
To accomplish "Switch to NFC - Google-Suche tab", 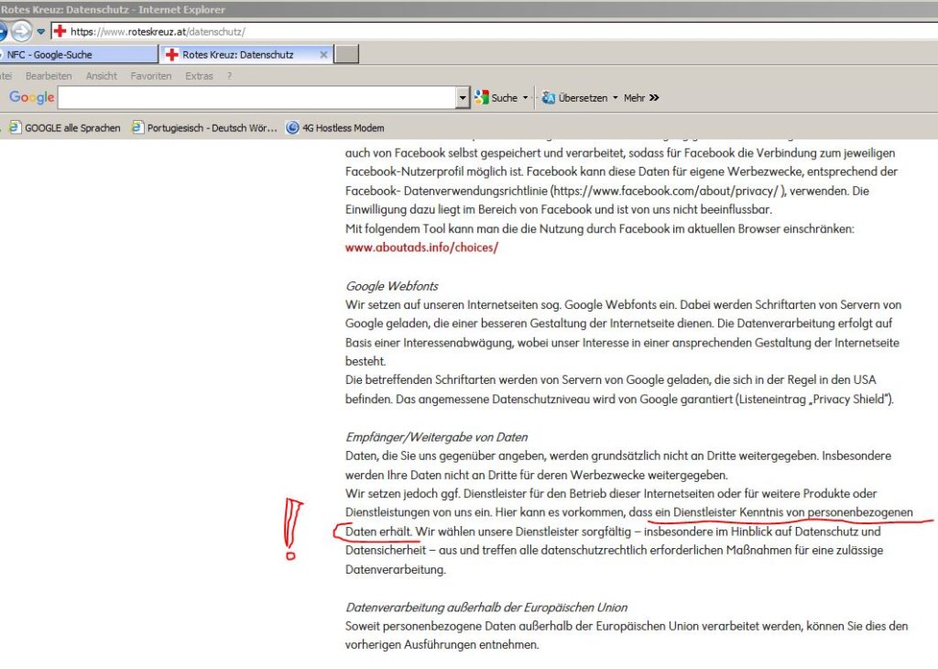I will (x=78, y=54).
